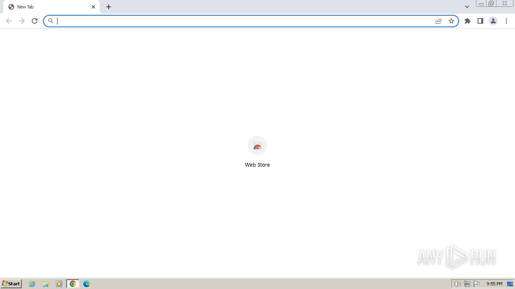Restore down the Chrome window
Image resolution: width=515 pixels, height=289 pixels.
tap(491, 4)
